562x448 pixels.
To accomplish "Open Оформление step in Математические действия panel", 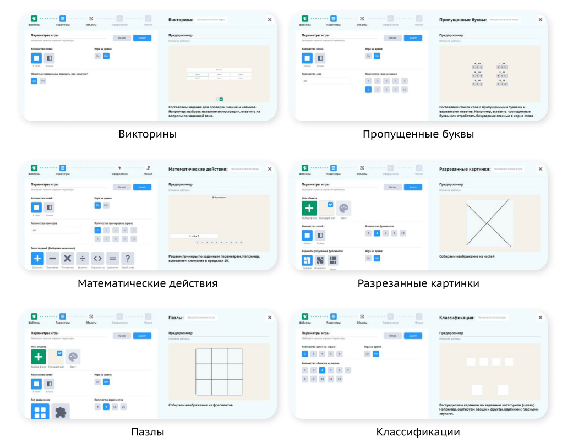I will pyautogui.click(x=119, y=168).
